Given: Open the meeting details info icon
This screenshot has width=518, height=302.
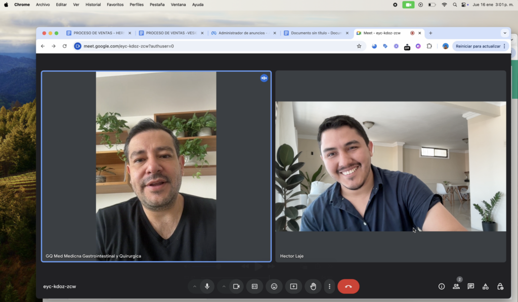Looking at the screenshot, I should click(442, 286).
